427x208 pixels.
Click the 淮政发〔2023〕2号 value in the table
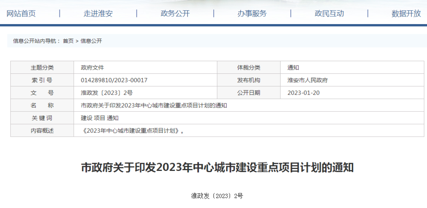click(106, 93)
